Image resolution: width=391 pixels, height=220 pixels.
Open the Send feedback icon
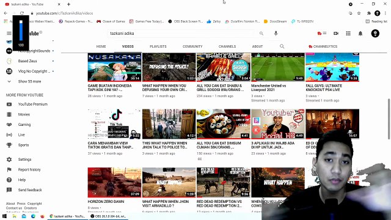coord(9,190)
